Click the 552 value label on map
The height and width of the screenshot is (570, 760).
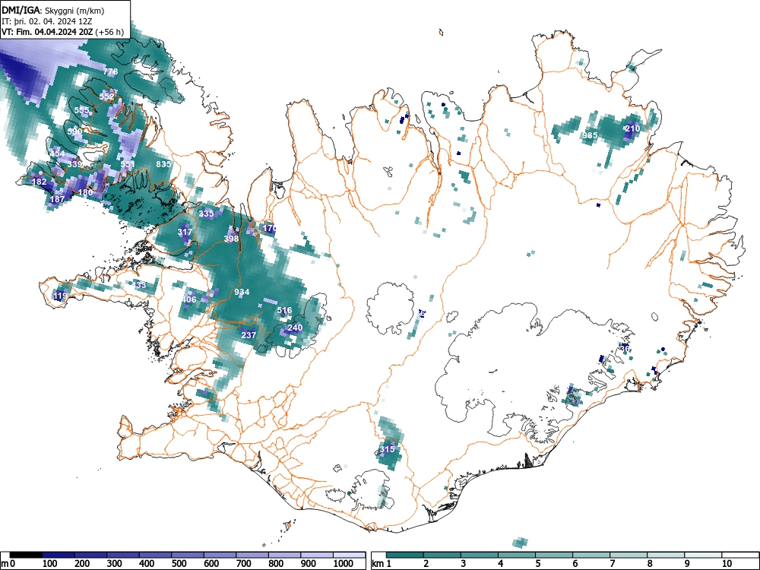point(106,96)
